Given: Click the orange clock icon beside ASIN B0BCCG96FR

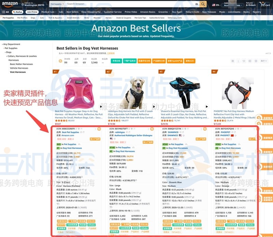Looking at the screenshot, I should [99, 129].
